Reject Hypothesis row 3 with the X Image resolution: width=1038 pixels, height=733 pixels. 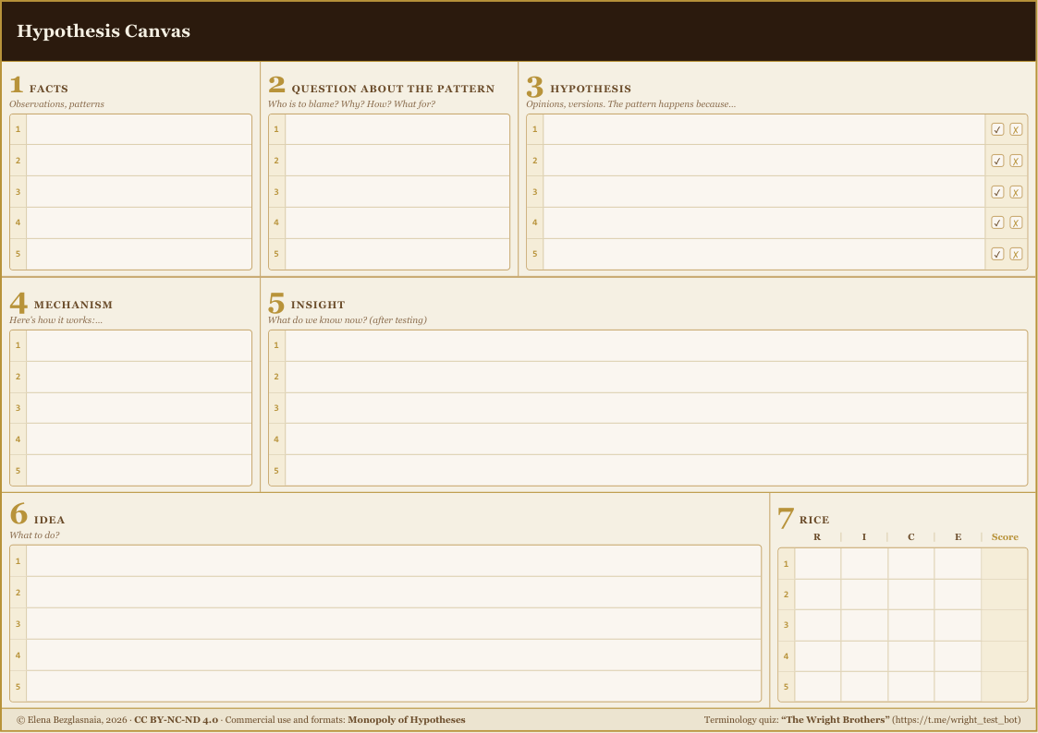1016,192
